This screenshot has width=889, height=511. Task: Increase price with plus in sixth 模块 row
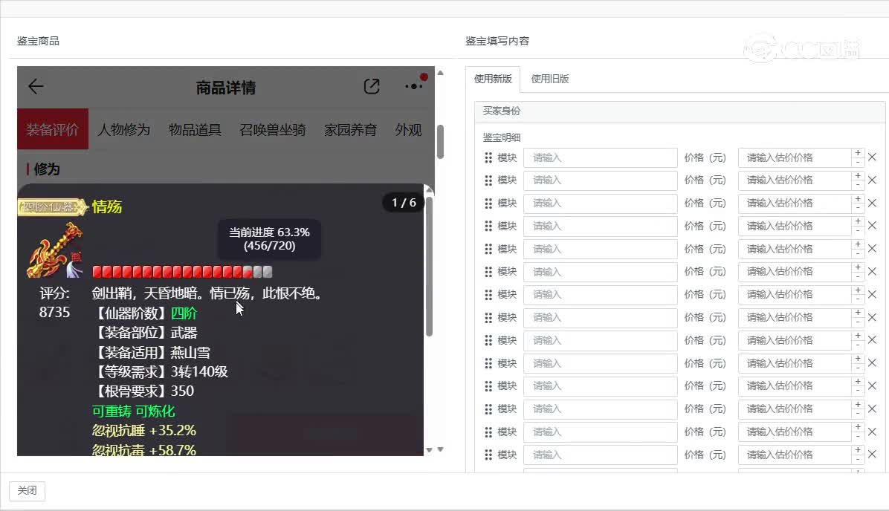click(x=858, y=267)
